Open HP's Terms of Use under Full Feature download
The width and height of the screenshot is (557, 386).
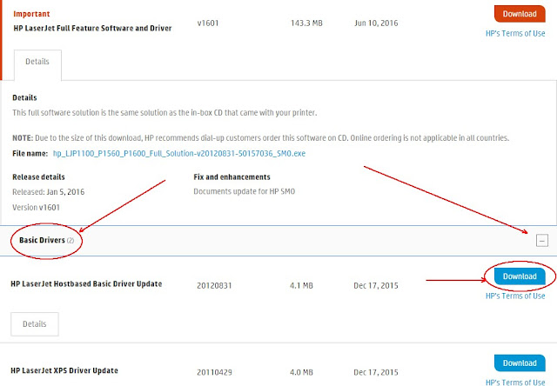pos(515,33)
